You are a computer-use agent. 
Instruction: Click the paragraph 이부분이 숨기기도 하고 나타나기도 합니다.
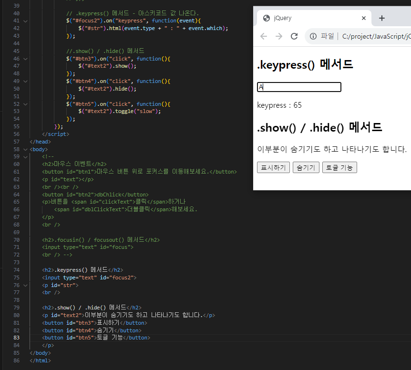[332, 149]
